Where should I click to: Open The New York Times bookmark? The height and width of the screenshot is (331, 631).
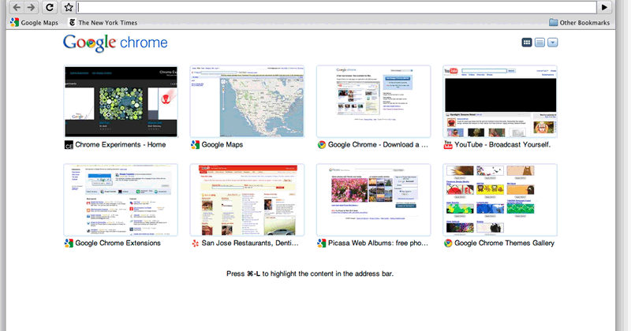(x=103, y=23)
